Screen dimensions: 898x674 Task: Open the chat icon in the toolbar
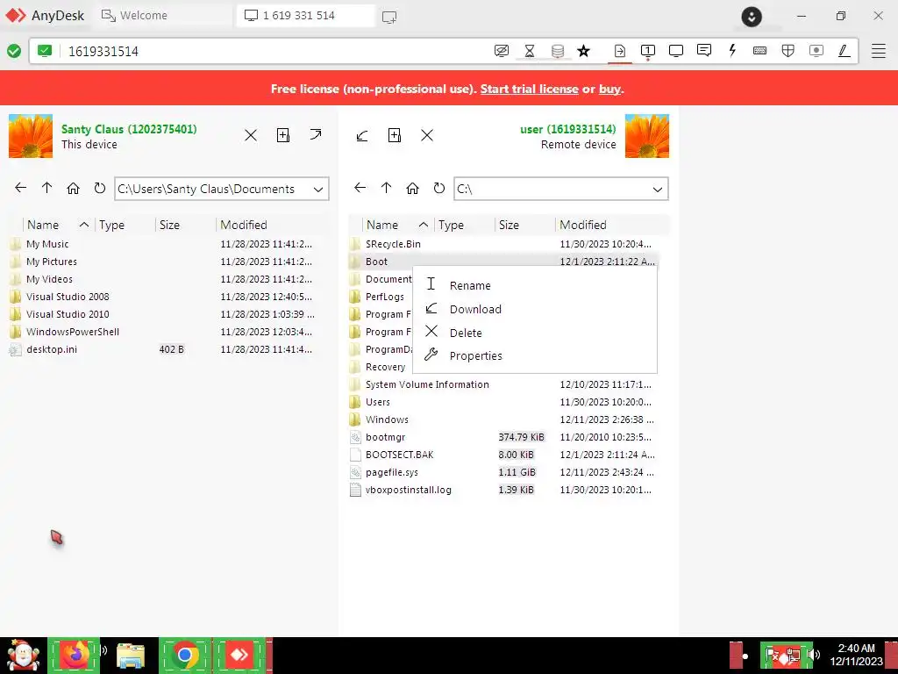coord(704,51)
